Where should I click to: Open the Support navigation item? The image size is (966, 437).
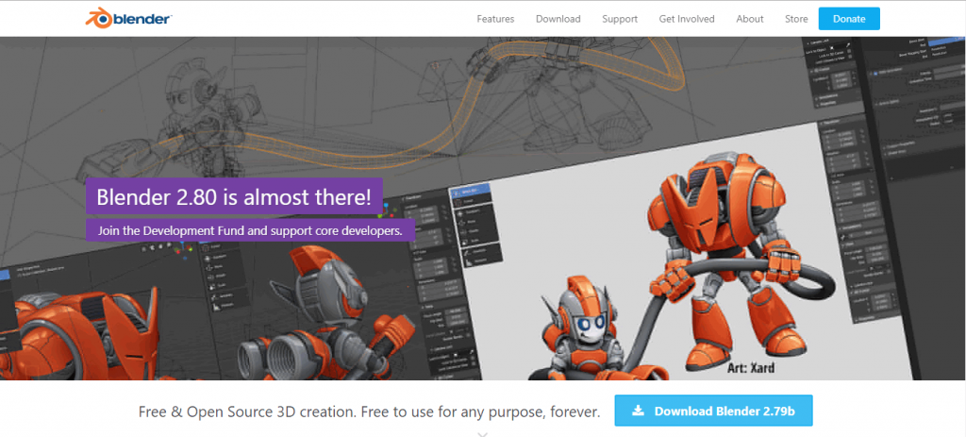(x=620, y=19)
